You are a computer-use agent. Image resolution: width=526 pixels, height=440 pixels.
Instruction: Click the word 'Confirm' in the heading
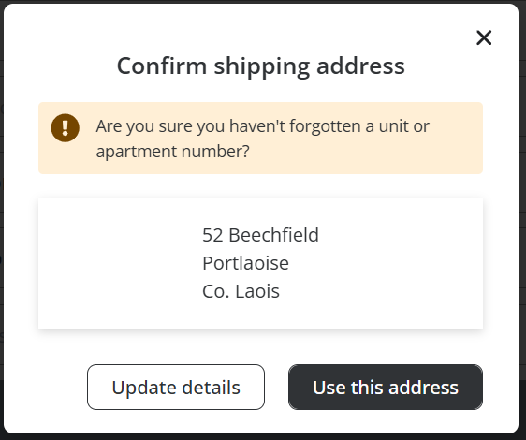[x=162, y=66]
